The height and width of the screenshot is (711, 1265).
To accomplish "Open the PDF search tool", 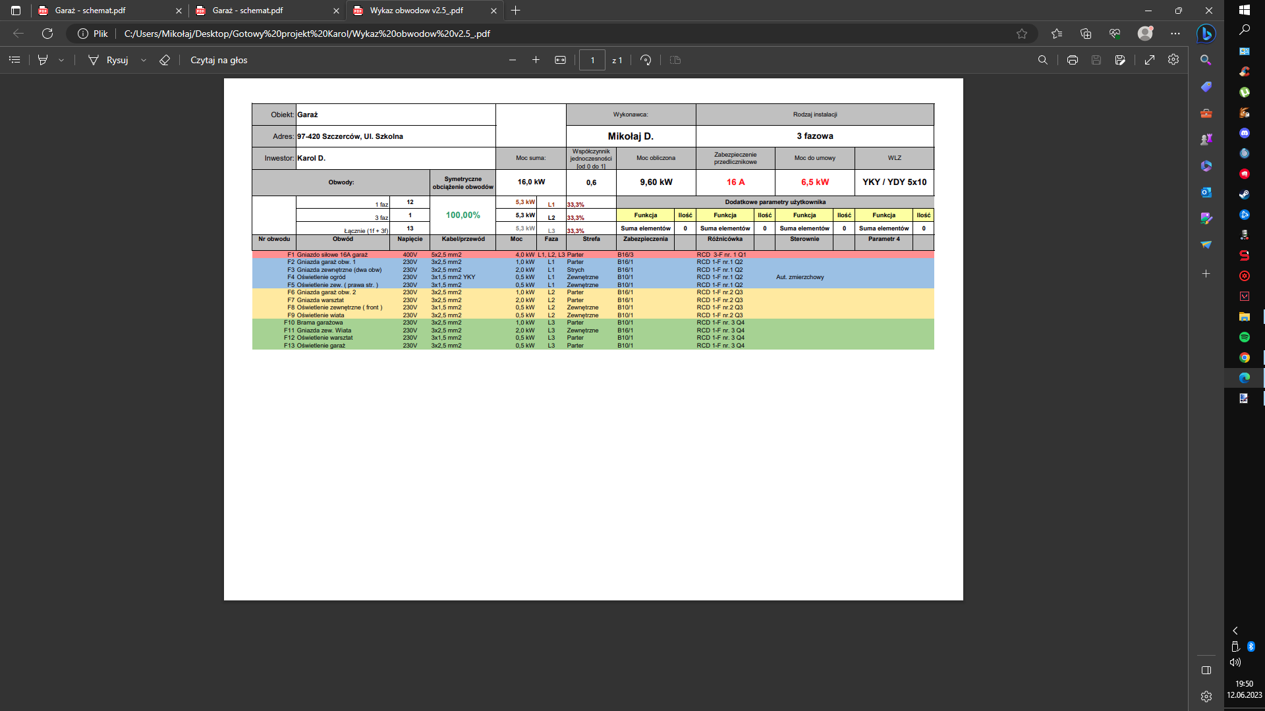I will pos(1042,60).
